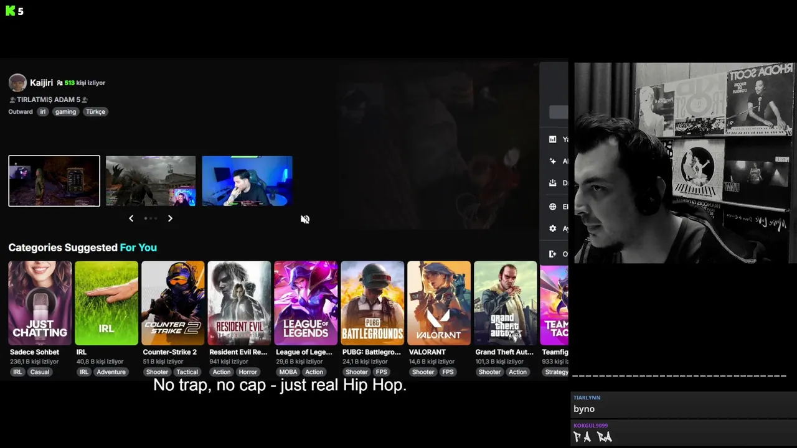Click the logout icon menu entry

point(552,254)
